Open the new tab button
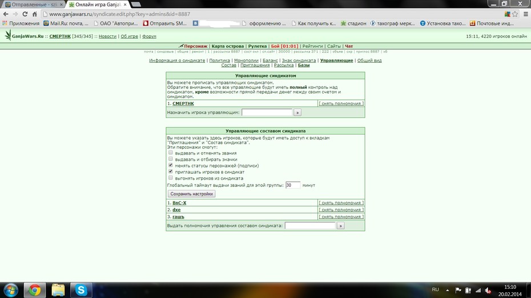 (136, 5)
